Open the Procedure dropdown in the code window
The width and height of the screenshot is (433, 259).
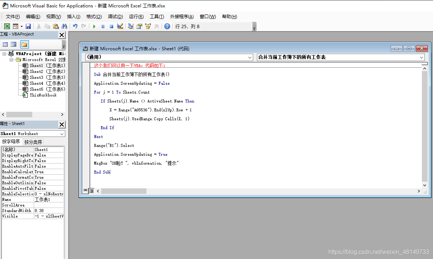[422, 57]
